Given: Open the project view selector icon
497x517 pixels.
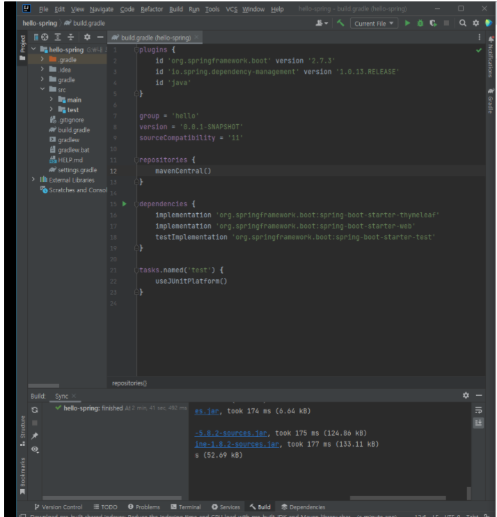Looking at the screenshot, I should coord(36,37).
